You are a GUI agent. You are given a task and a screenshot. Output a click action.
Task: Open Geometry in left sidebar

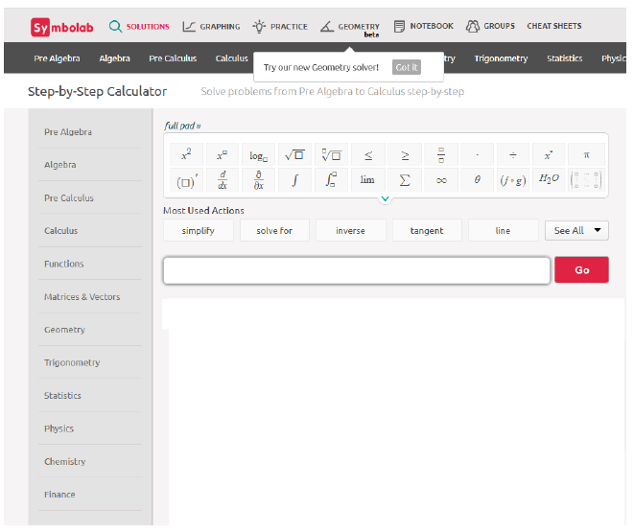click(x=64, y=330)
